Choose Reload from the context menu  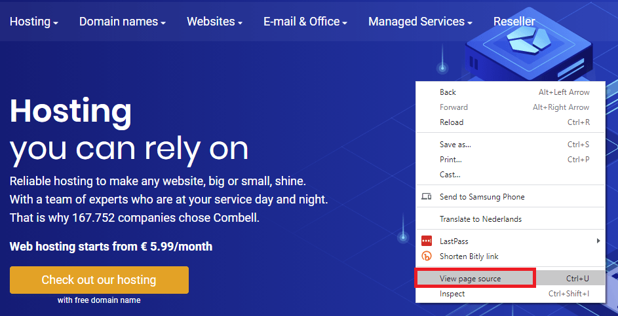click(511, 122)
